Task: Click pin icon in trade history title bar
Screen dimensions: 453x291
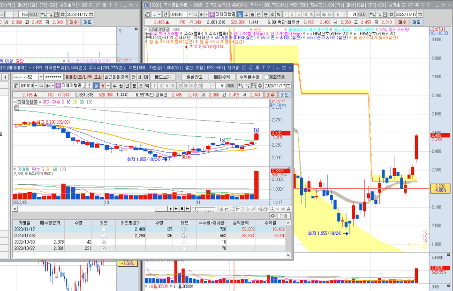Action: (x=257, y=67)
